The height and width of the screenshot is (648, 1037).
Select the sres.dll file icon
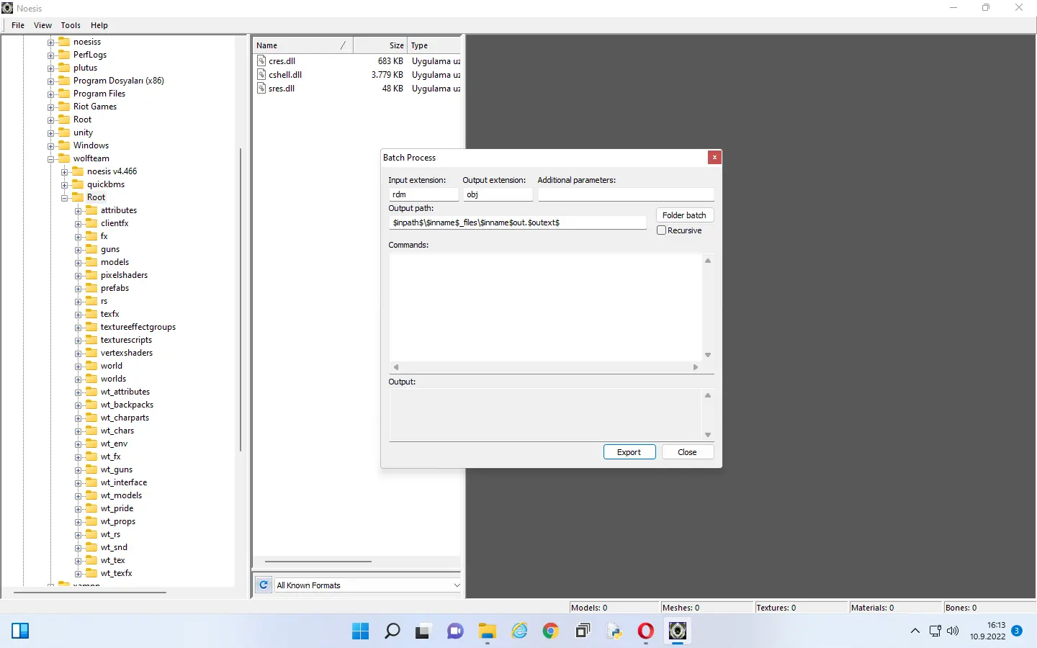[x=261, y=88]
